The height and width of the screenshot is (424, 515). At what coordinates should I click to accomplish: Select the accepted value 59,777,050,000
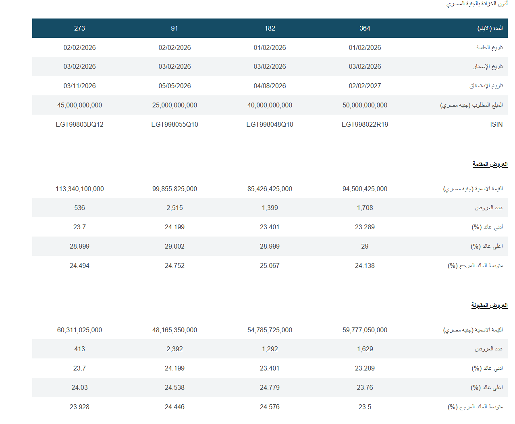[x=365, y=330]
